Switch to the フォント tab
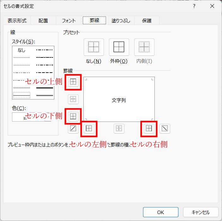This screenshot has height=221, width=222. point(69,21)
